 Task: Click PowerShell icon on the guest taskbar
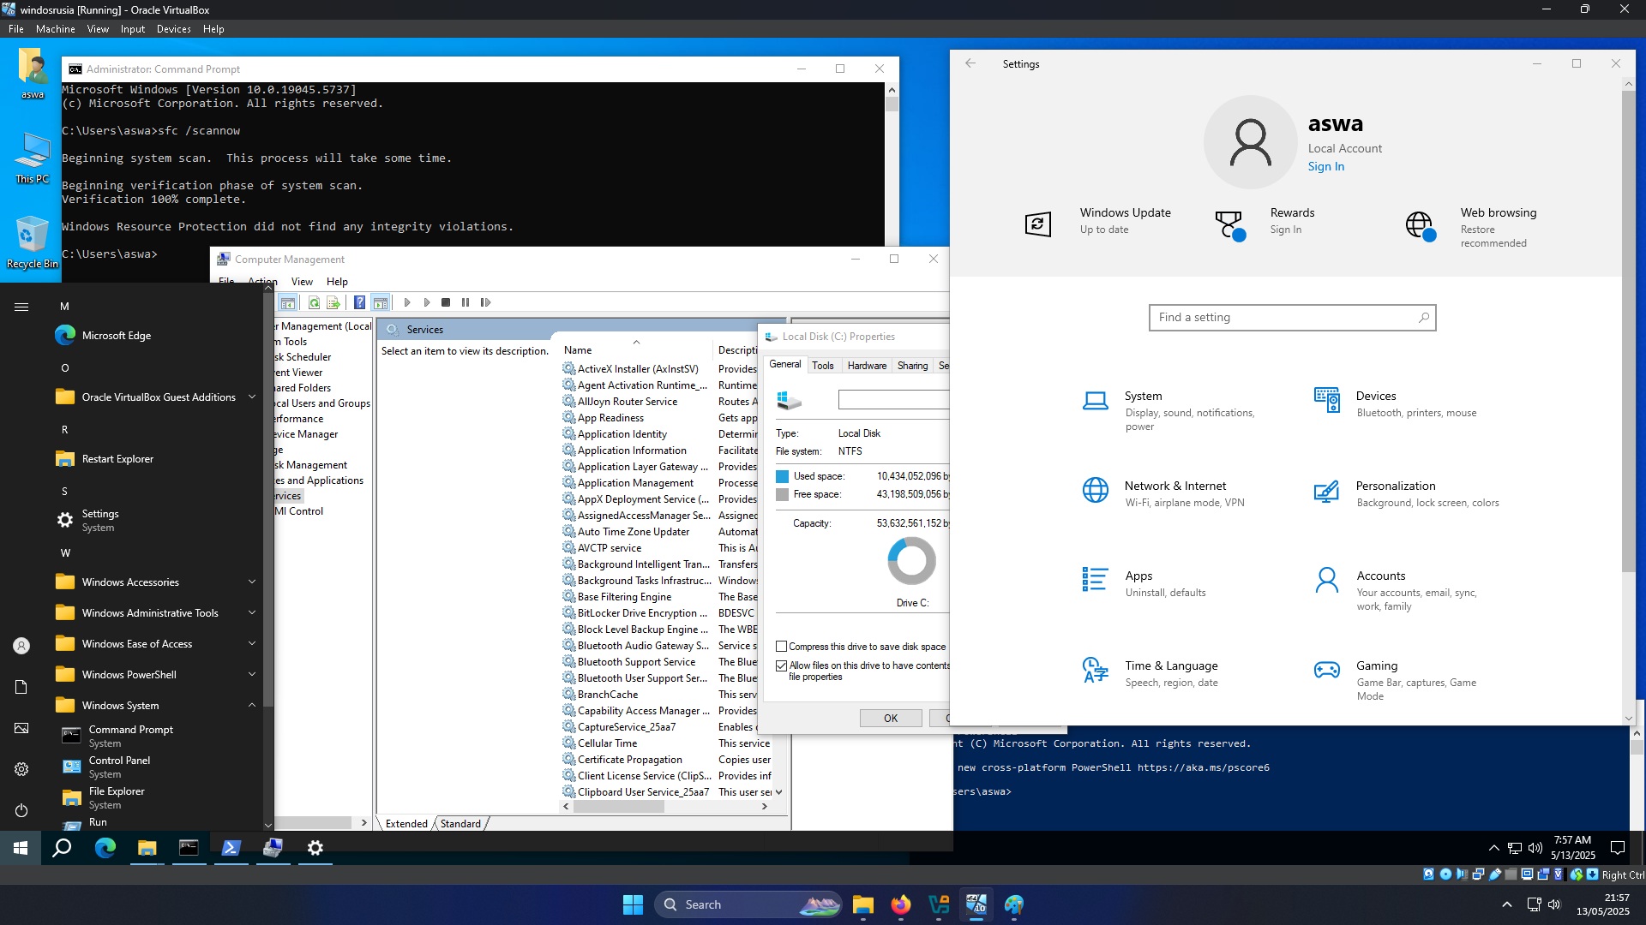[x=231, y=848]
